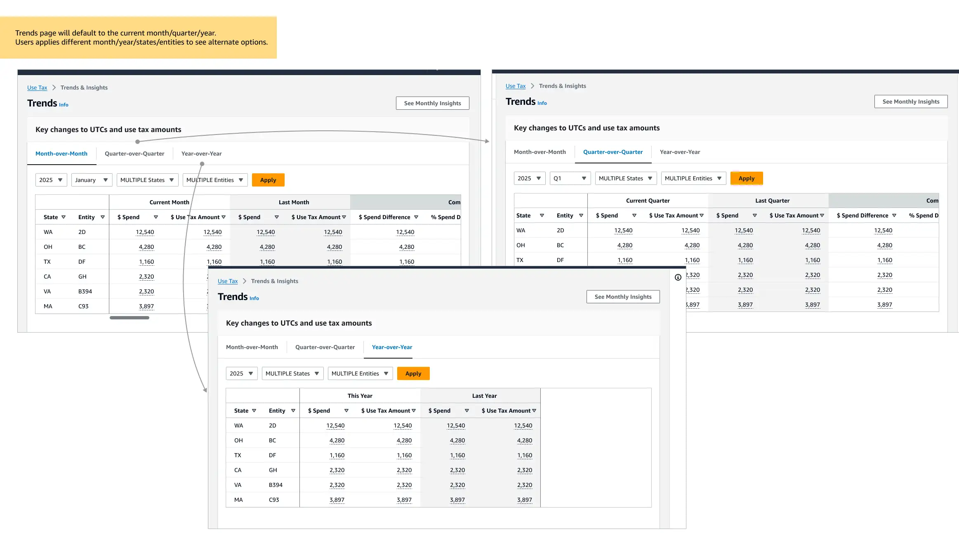This screenshot has height=555, width=959.
Task: Click Entity column sort icon in Year-over-Year table
Action: 293,411
